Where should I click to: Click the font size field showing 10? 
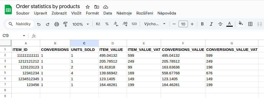click(x=183, y=24)
